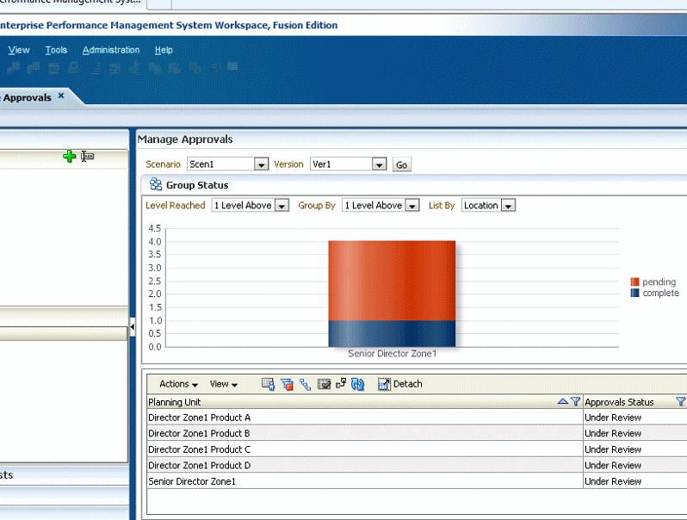Click the filter icon in Approvals Status column
The image size is (687, 520).
680,402
